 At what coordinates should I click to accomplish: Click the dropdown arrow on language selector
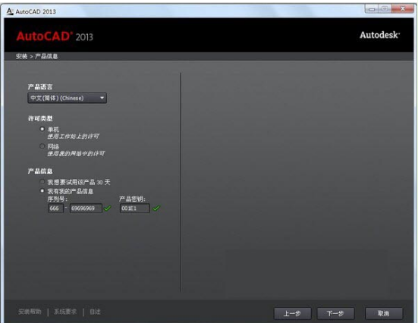coord(102,98)
